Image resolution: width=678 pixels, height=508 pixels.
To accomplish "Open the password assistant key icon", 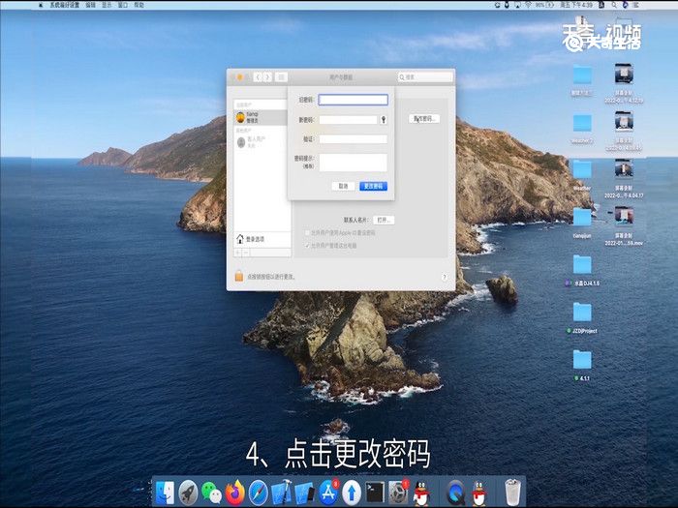I will [384, 120].
